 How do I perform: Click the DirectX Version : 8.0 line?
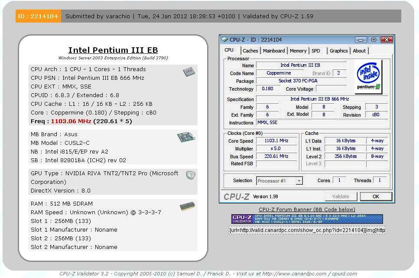coord(61,191)
